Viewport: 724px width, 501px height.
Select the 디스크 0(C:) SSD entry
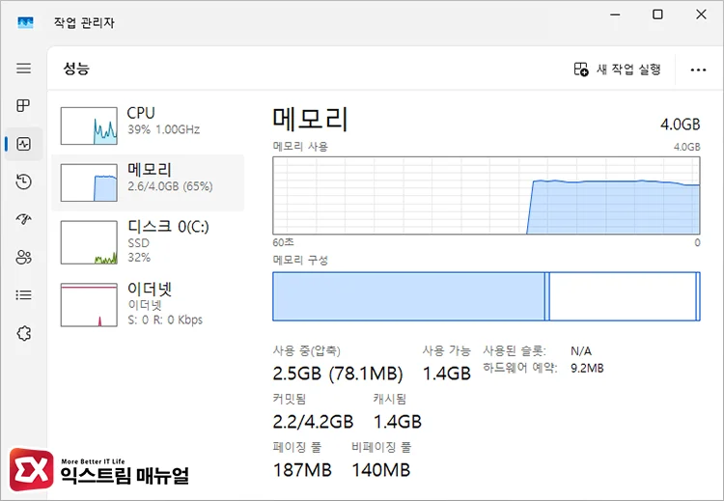tap(148, 242)
